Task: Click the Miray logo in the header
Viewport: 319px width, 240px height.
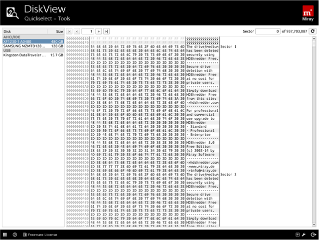Action: pos(308,13)
